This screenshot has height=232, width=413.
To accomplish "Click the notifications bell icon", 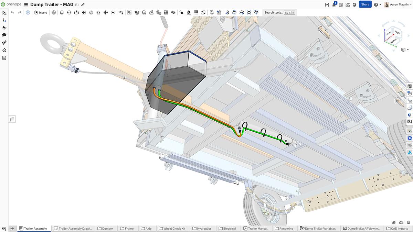I will pyautogui.click(x=333, y=4).
